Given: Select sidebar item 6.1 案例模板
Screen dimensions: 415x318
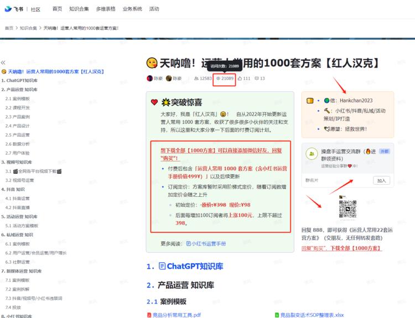Looking at the screenshot, I should 18,244.
